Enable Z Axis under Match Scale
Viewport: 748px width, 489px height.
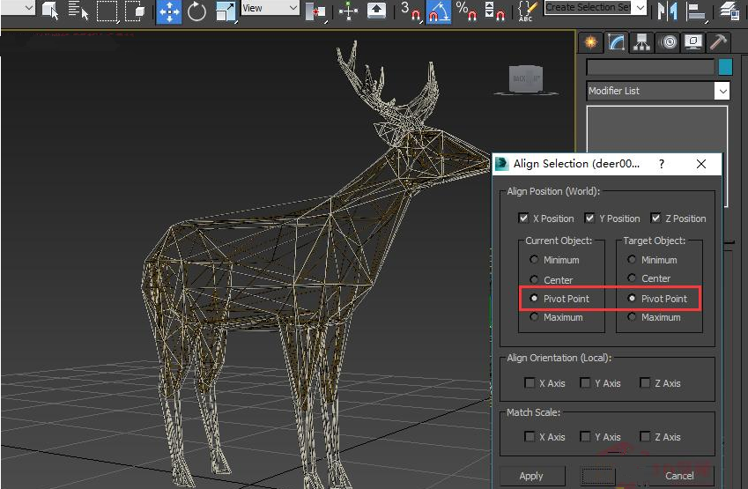pyautogui.click(x=645, y=436)
